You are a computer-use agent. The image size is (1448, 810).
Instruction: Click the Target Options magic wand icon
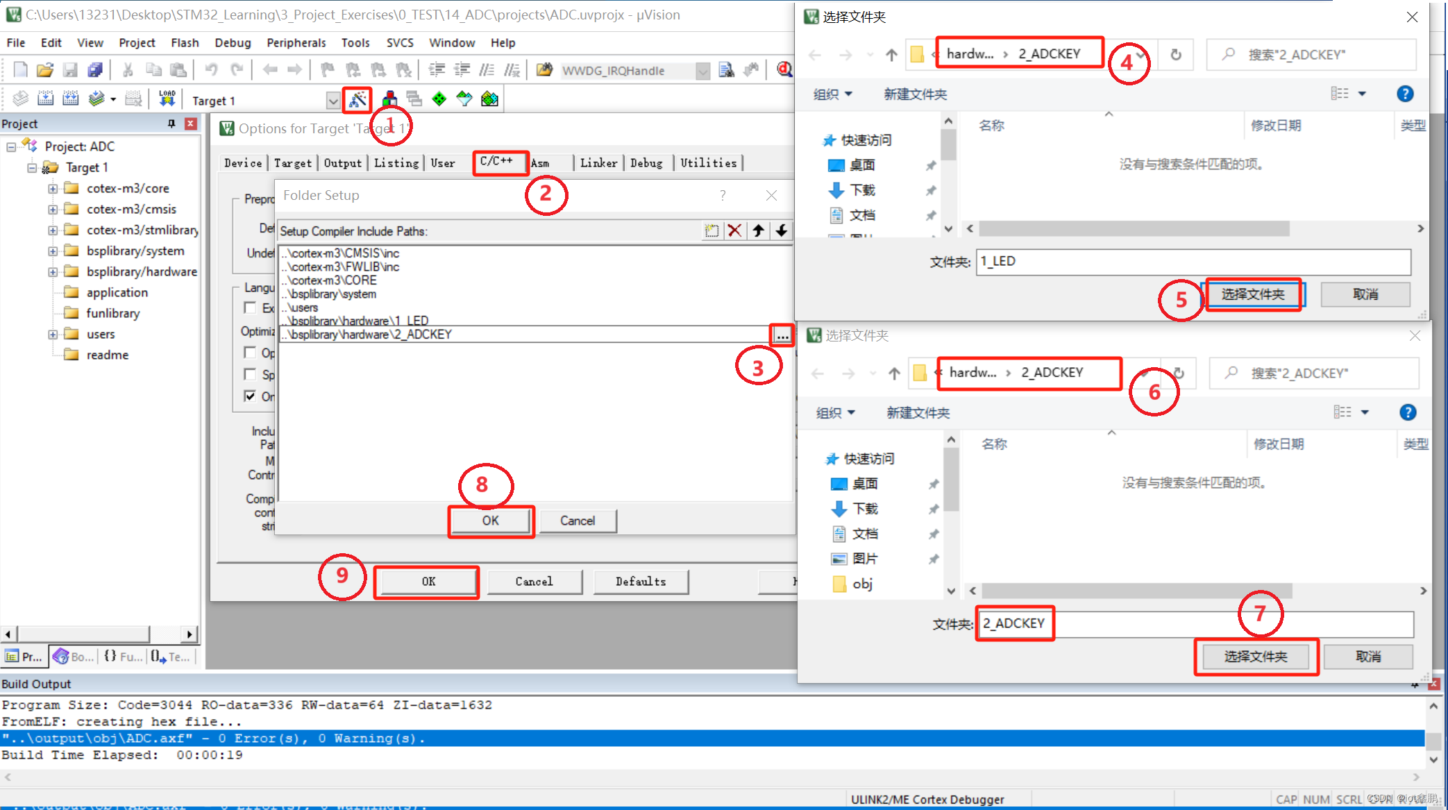[x=357, y=99]
